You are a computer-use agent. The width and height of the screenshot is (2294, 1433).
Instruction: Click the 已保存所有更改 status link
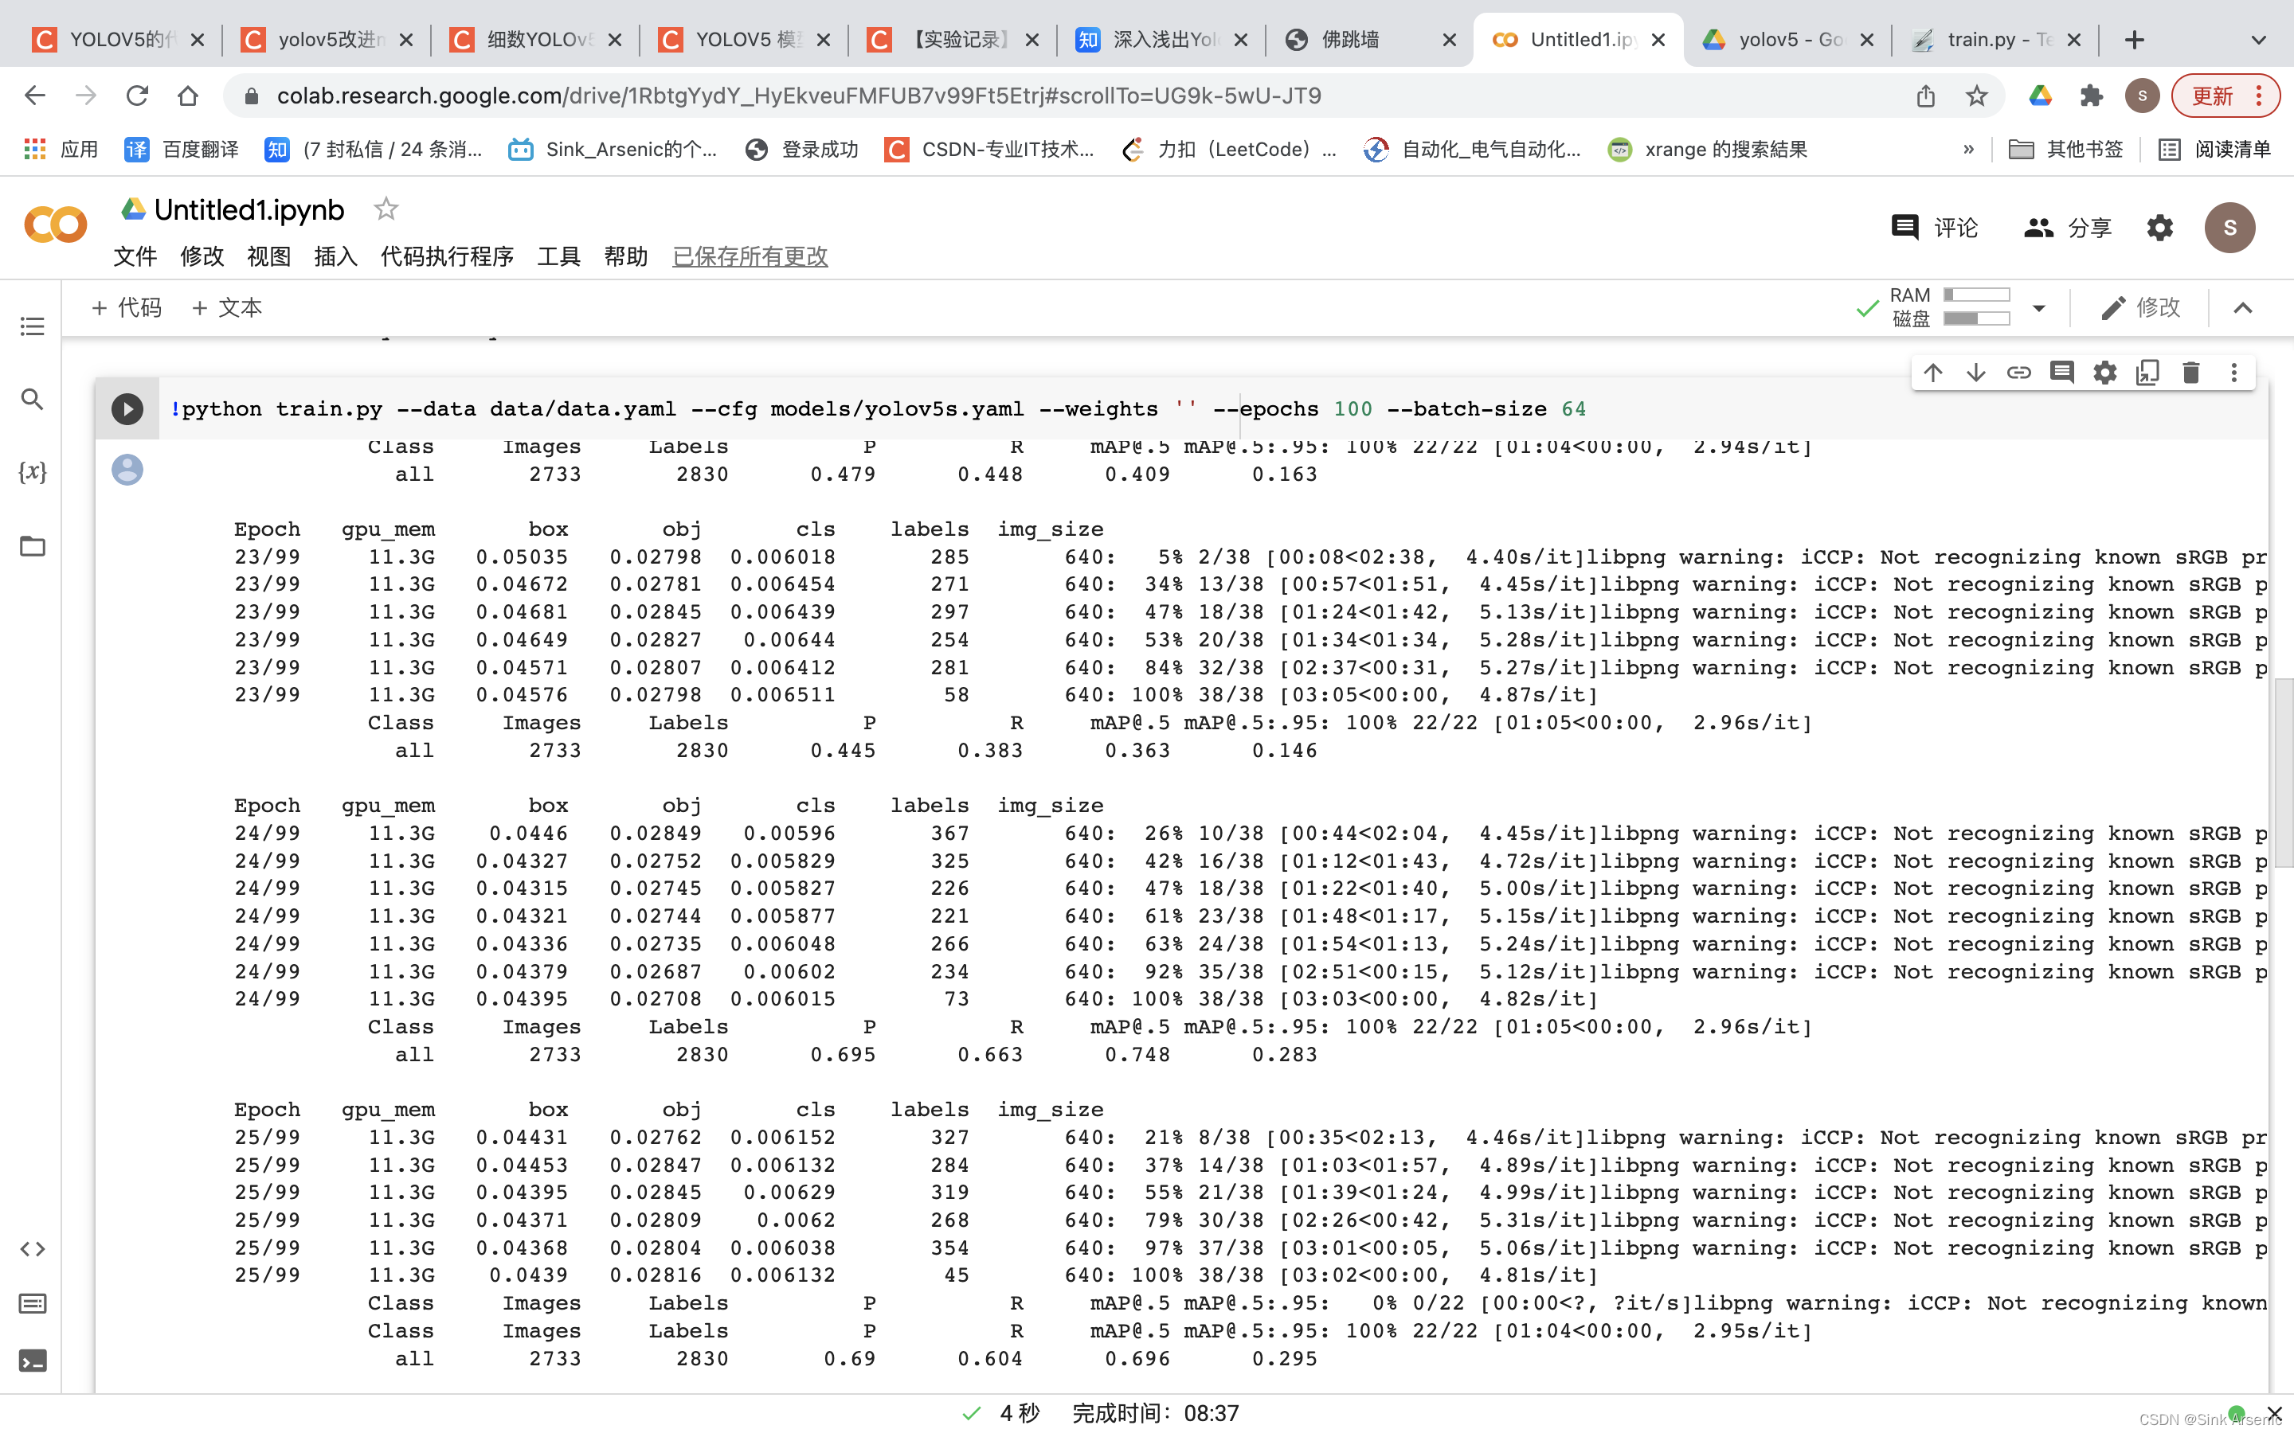[x=750, y=256]
